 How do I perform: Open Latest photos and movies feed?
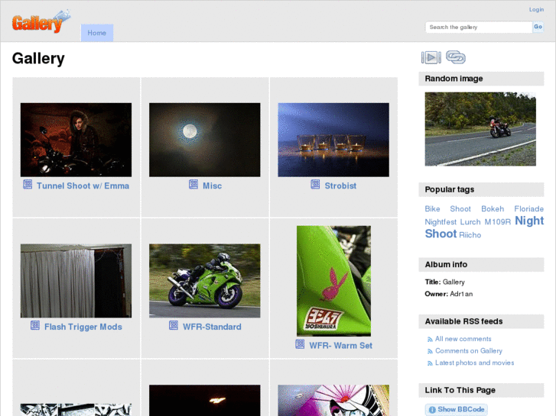point(474,363)
